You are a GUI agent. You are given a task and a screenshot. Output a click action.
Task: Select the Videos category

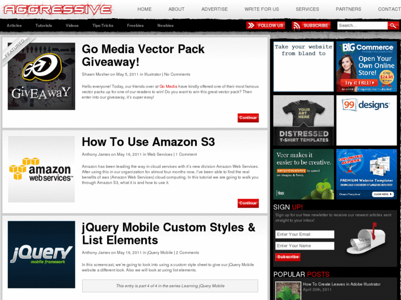72,25
